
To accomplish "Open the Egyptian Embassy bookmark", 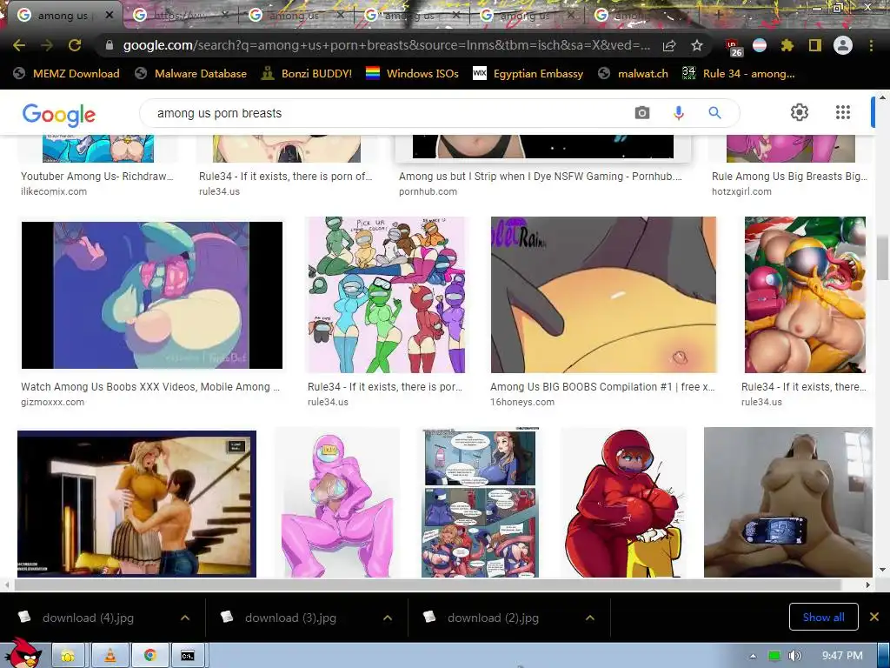I will [528, 73].
